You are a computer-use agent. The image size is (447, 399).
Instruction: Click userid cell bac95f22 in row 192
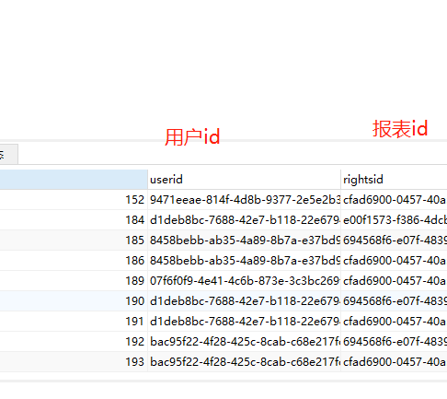(244, 342)
